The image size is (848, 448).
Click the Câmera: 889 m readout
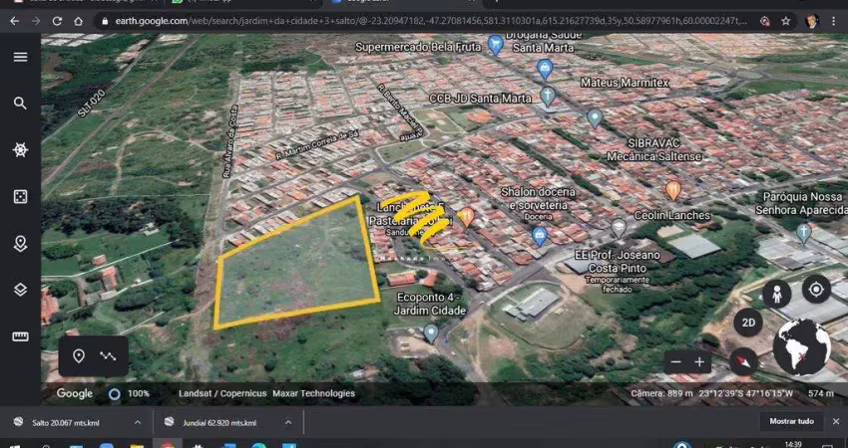point(662,393)
